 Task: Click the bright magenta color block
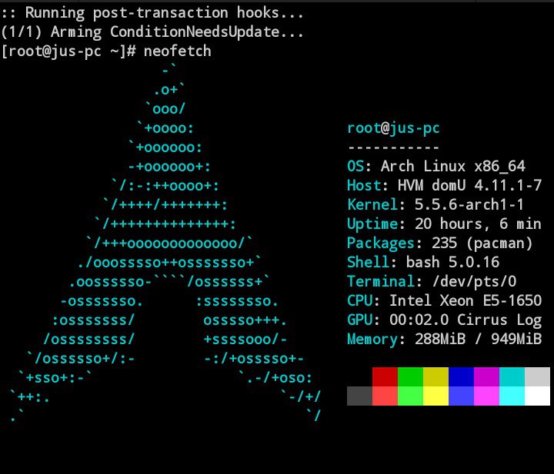[486, 396]
